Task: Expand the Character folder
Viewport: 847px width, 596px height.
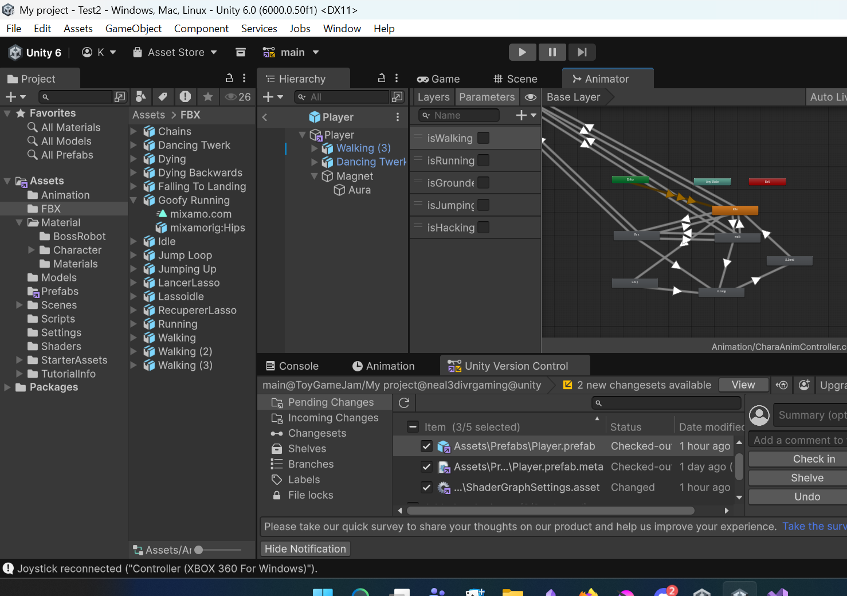Action: tap(32, 250)
